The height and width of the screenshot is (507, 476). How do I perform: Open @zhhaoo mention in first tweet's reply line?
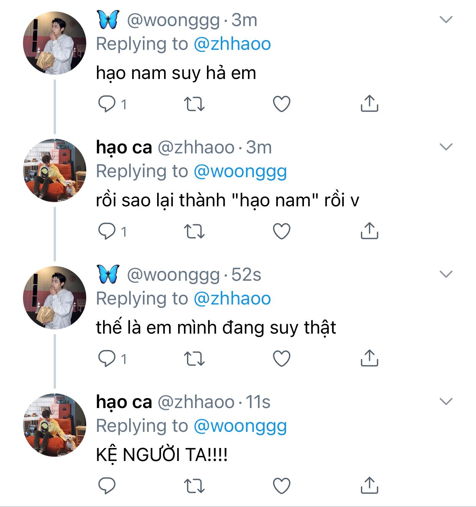pos(232,44)
